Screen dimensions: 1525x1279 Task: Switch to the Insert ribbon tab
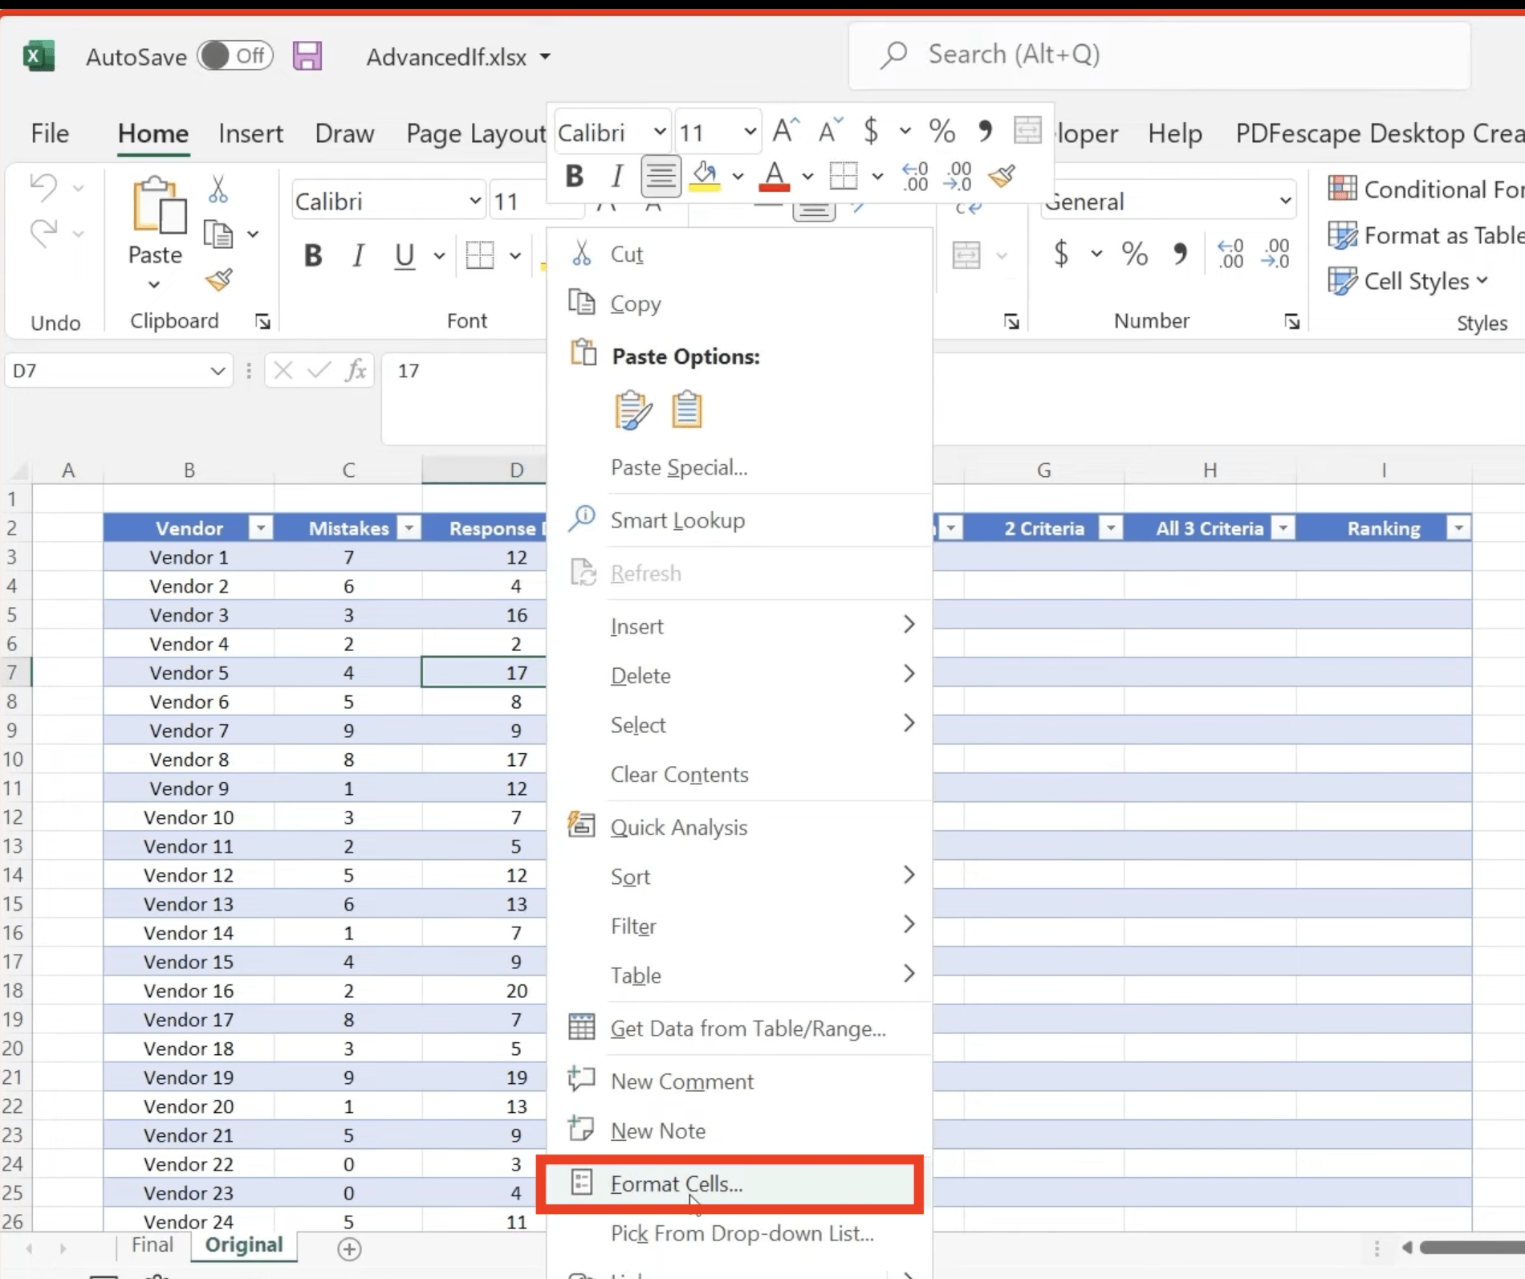[250, 132]
